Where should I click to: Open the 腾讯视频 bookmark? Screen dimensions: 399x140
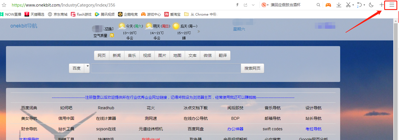click(105, 14)
